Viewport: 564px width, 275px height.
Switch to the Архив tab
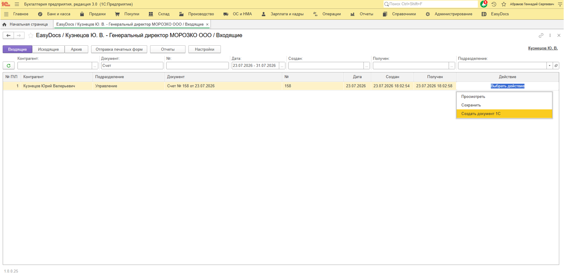[76, 49]
